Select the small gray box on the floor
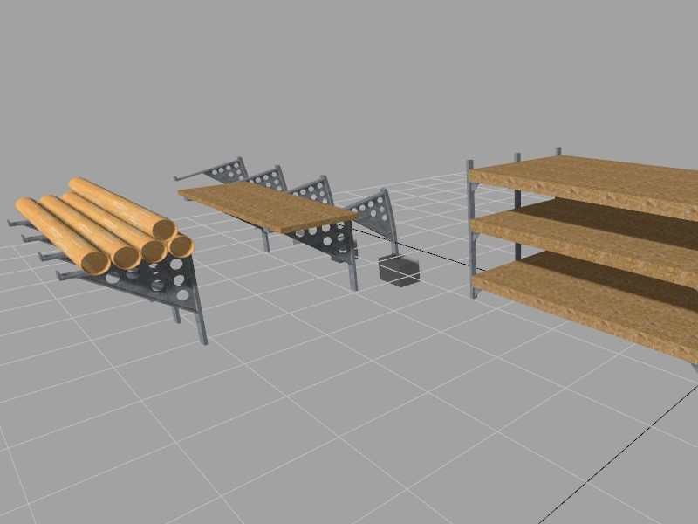698x524 pixels. coord(399,270)
